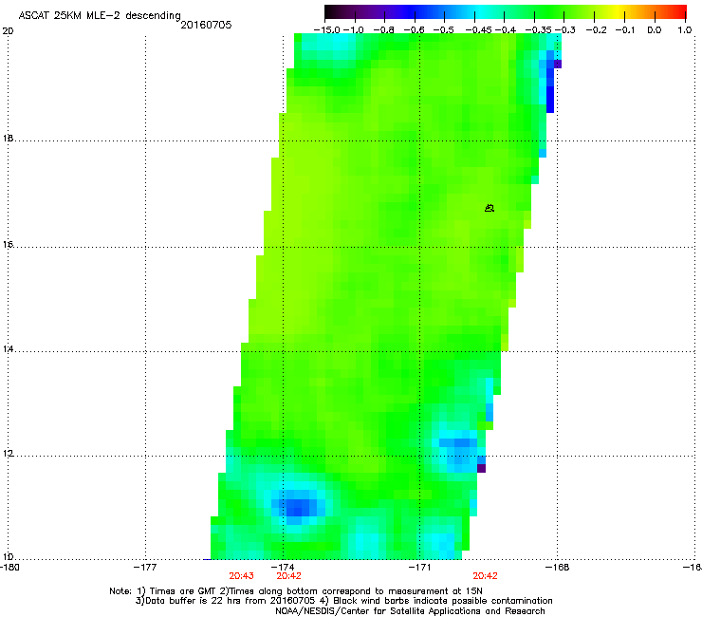Click the purple pixel just below 12N
The image size is (702, 617).
point(481,468)
